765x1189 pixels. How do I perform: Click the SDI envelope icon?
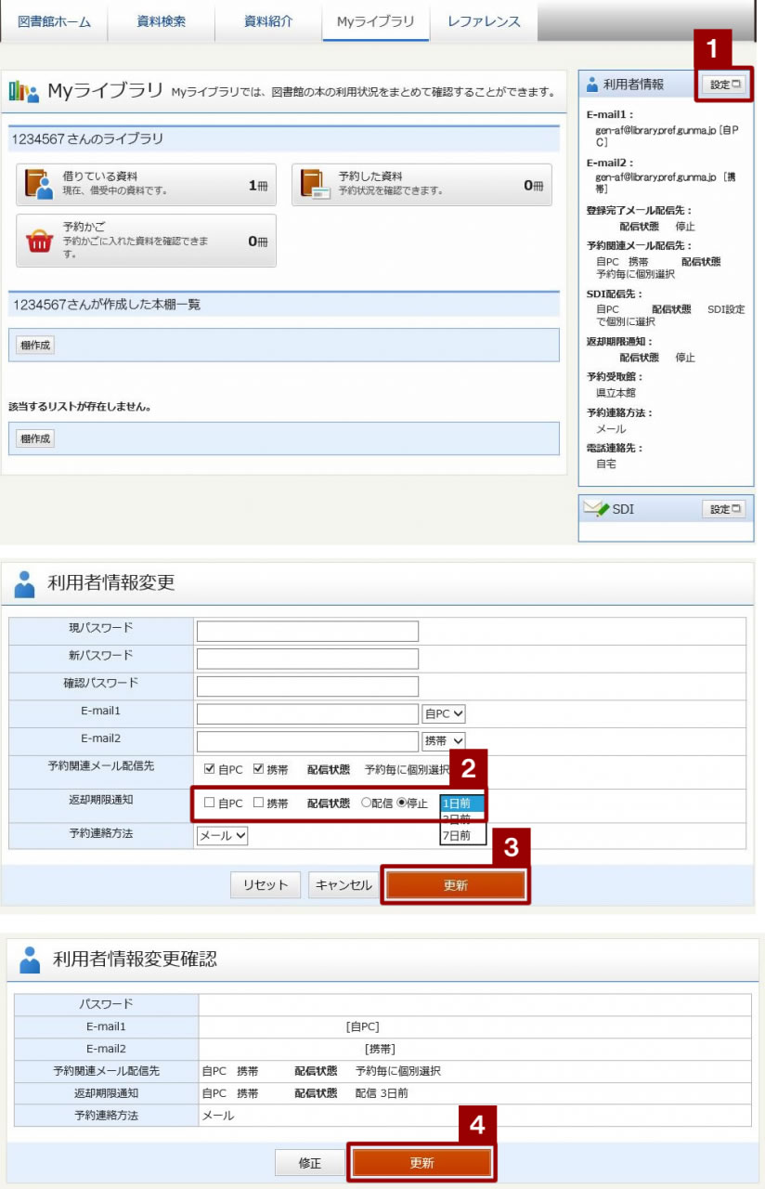tap(595, 509)
